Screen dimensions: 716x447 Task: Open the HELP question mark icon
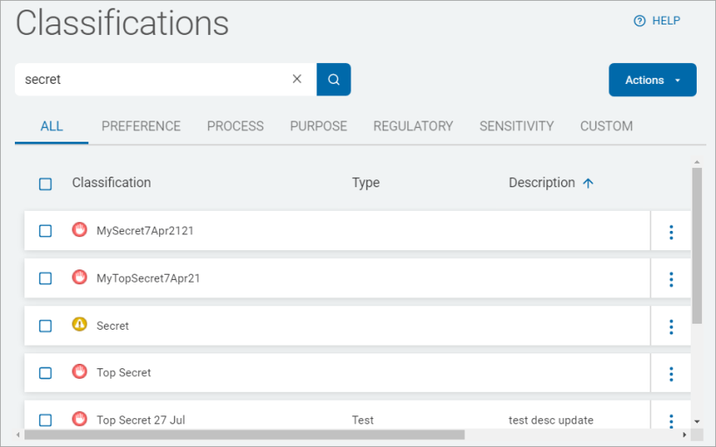[x=639, y=21]
